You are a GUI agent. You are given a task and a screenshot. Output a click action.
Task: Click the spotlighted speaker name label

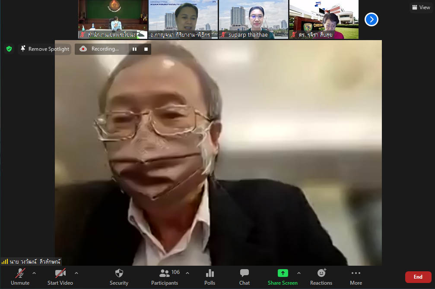[x=35, y=261]
